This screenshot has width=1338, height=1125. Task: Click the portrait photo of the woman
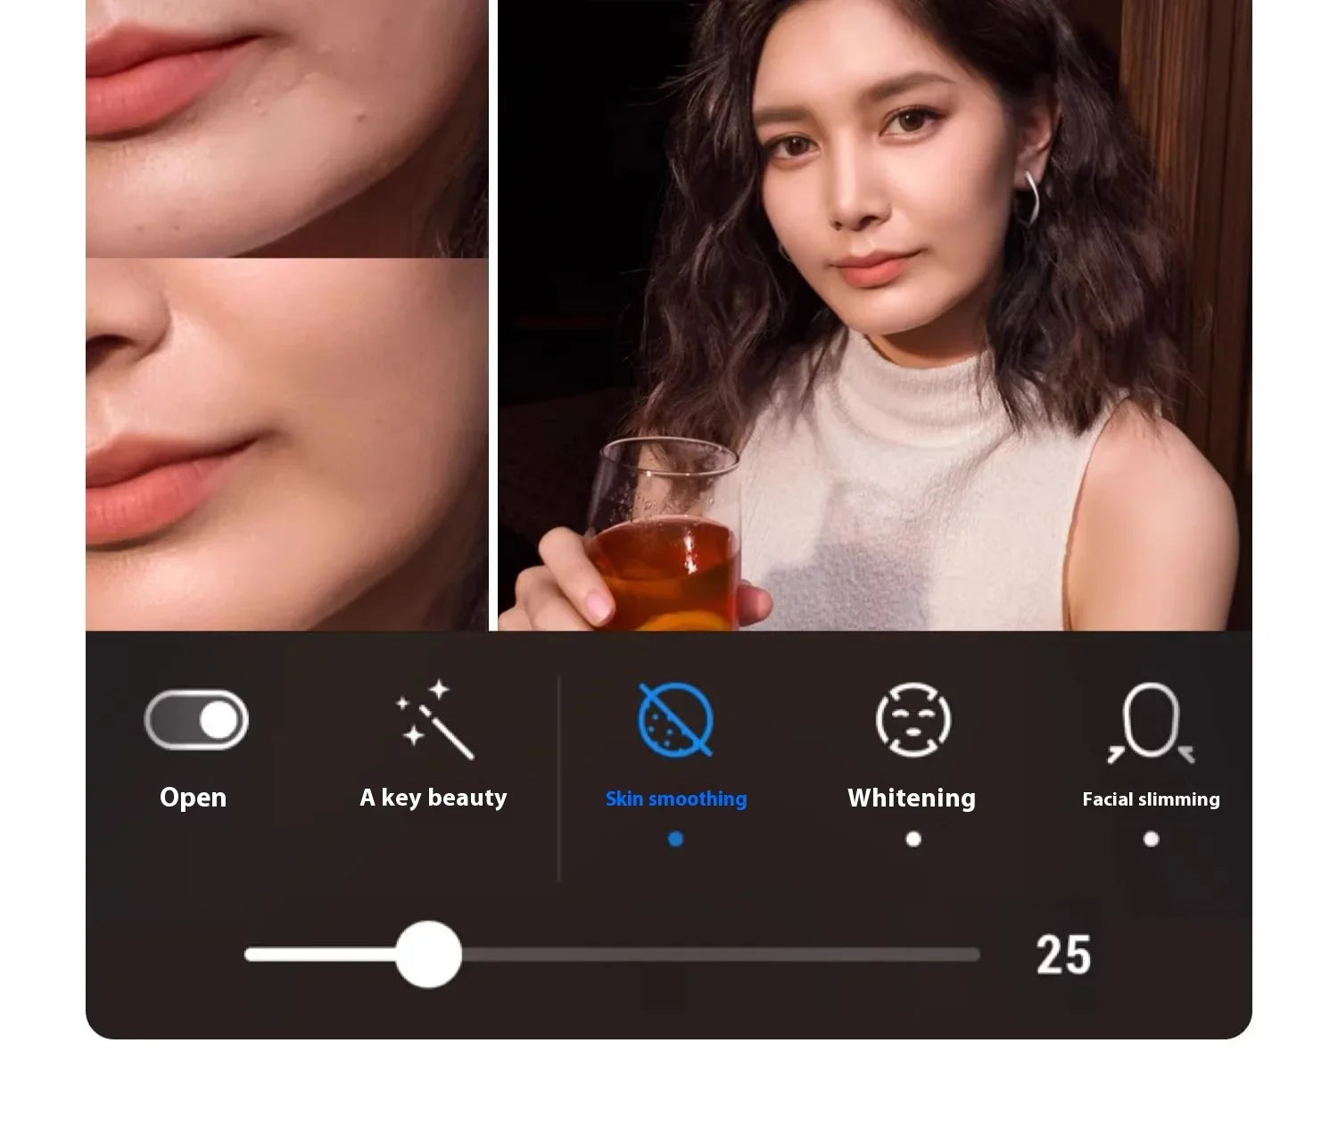[874, 315]
